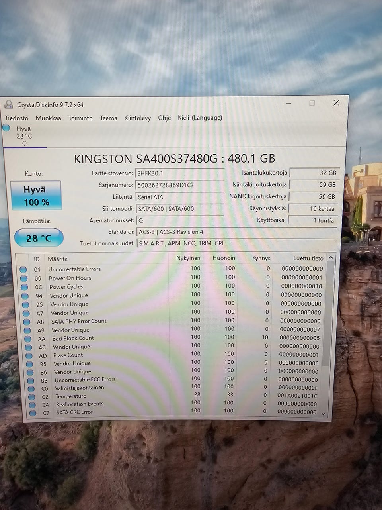The height and width of the screenshot is (510, 382).
Task: Click the ID column header
Action: pyautogui.click(x=37, y=259)
